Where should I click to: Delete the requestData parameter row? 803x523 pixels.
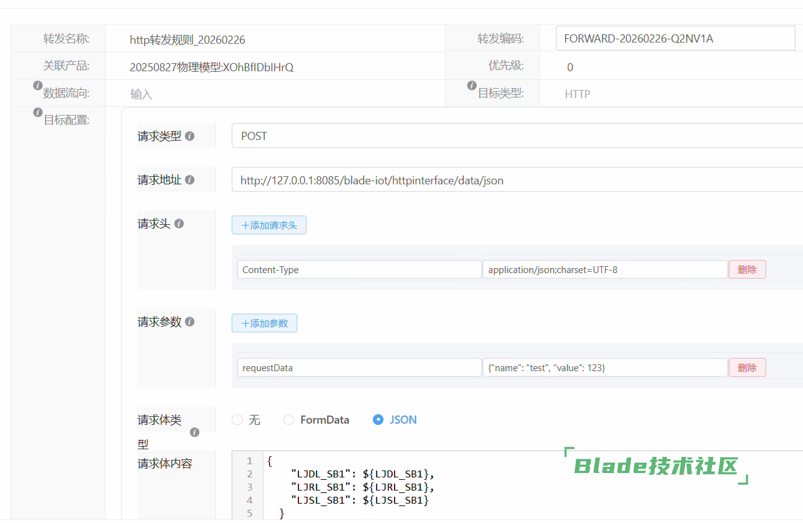[x=747, y=368]
